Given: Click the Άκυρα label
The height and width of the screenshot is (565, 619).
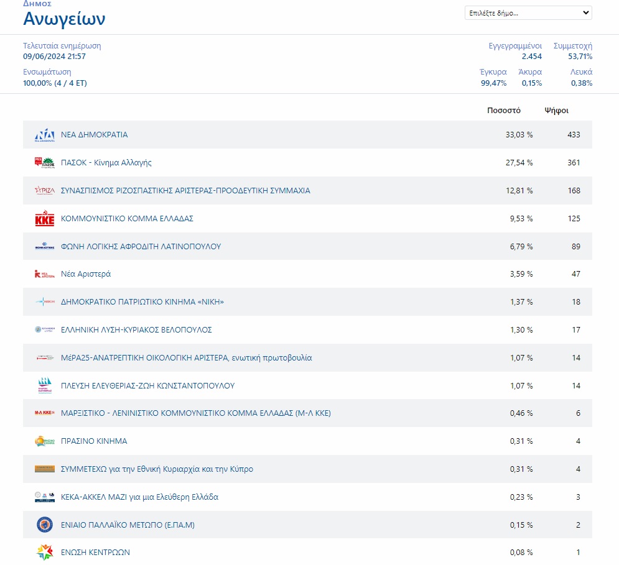Looking at the screenshot, I should click(530, 72).
